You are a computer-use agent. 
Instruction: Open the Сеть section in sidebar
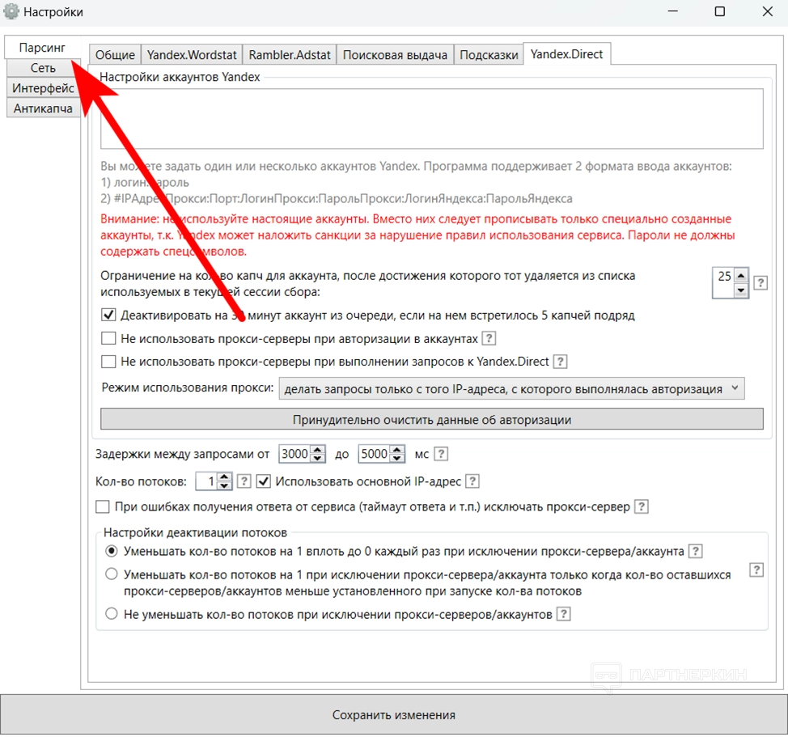click(x=43, y=68)
